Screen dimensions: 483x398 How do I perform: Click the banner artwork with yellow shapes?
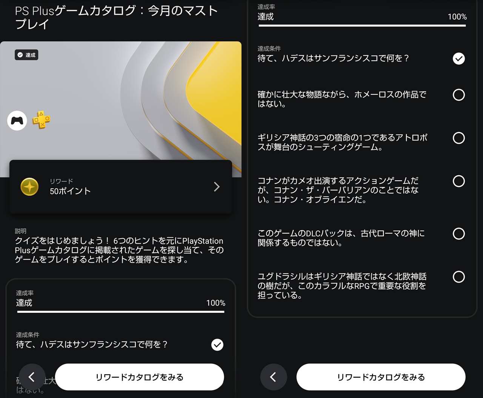point(121,109)
